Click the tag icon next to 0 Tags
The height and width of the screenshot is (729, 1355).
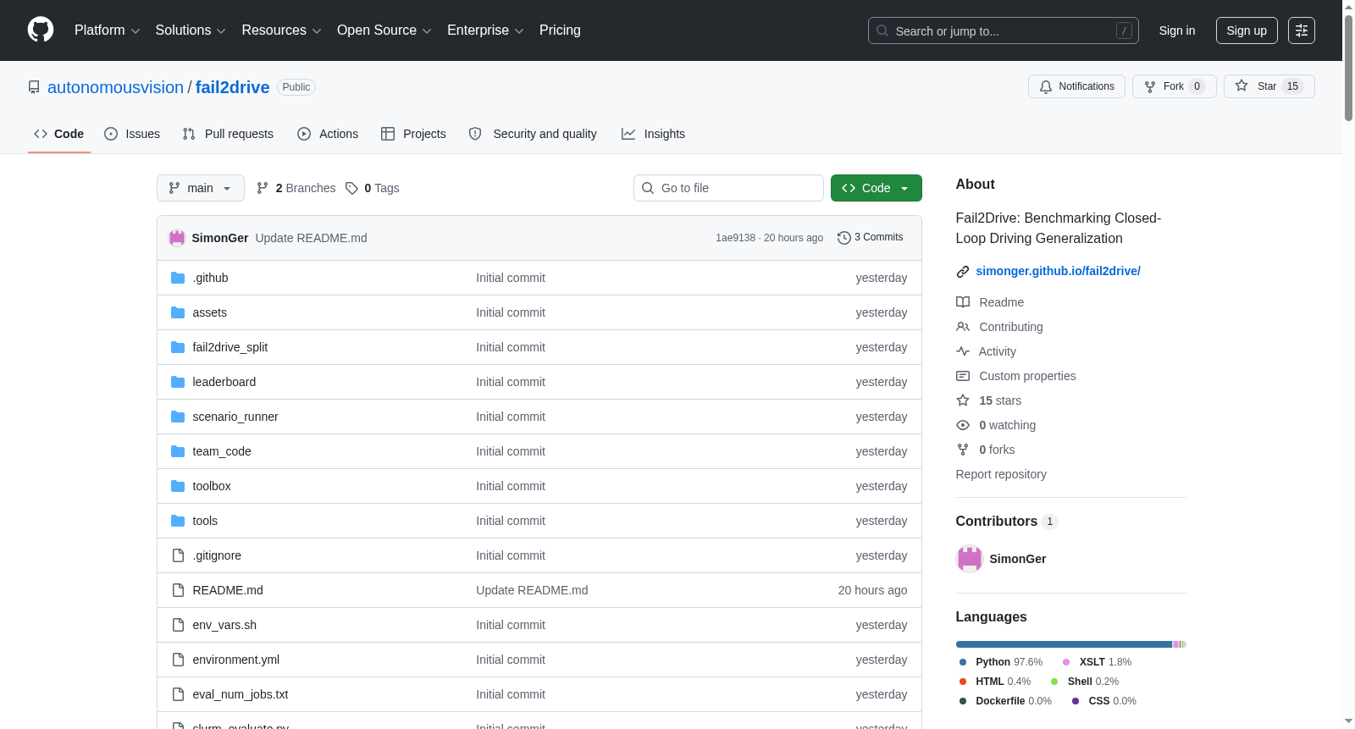click(x=351, y=188)
